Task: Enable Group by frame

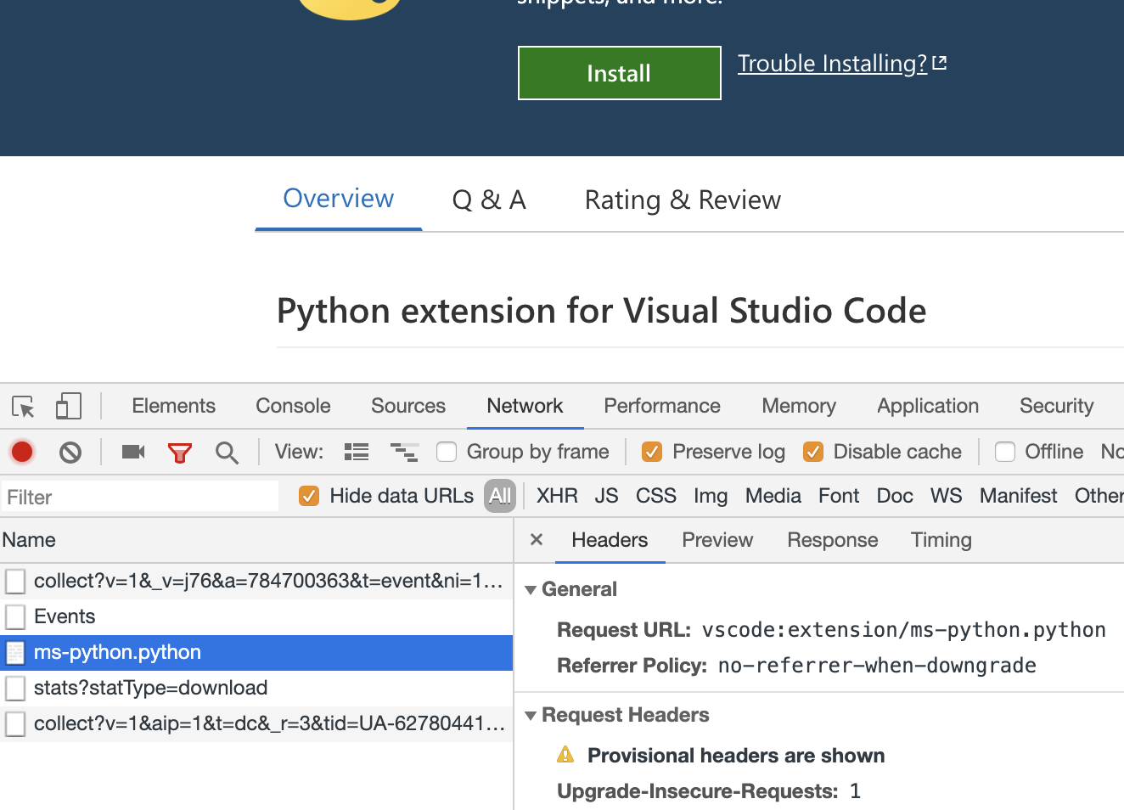Action: (447, 452)
